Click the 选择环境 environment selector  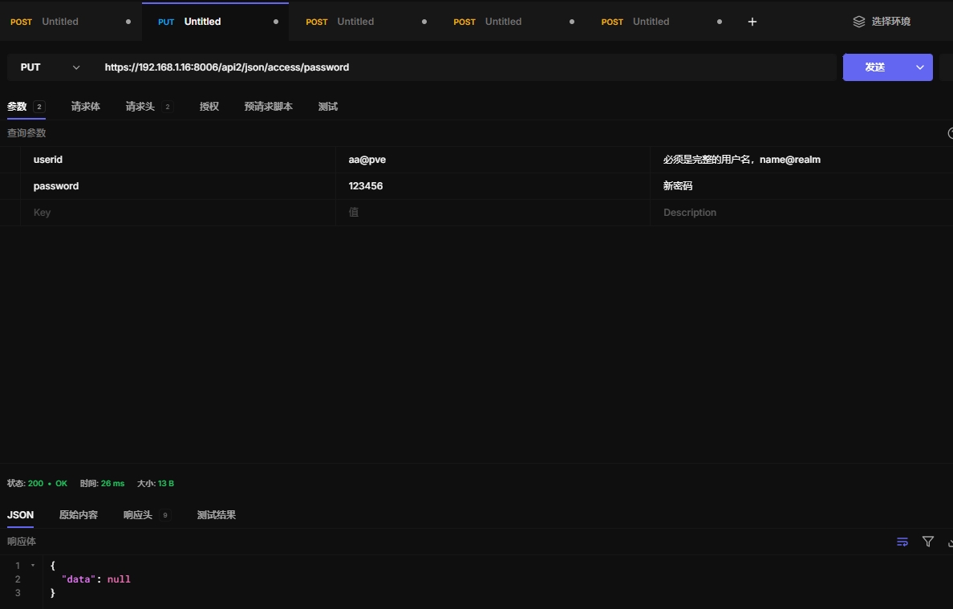click(x=890, y=22)
